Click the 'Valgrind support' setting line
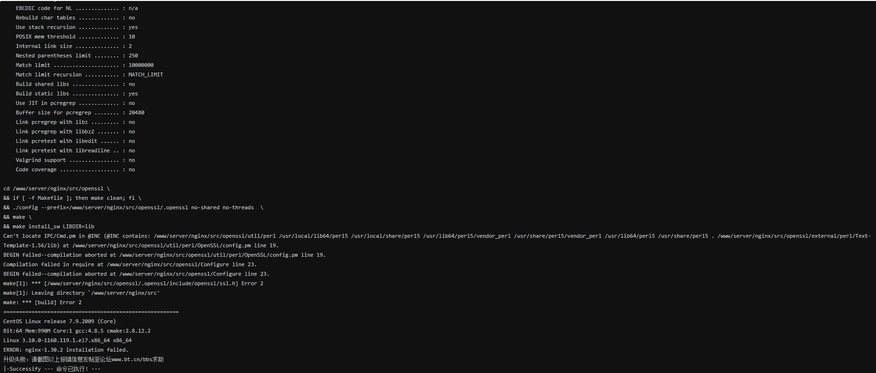This screenshot has height=373, width=876. click(x=75, y=160)
